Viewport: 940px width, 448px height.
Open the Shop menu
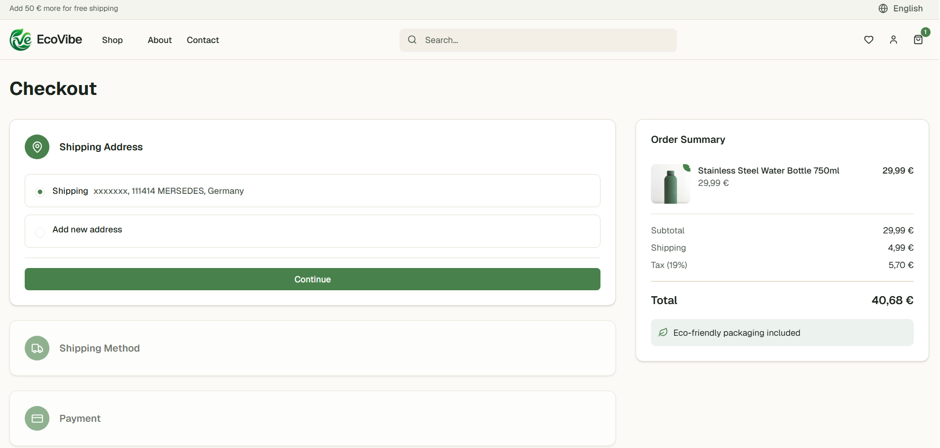(x=112, y=40)
